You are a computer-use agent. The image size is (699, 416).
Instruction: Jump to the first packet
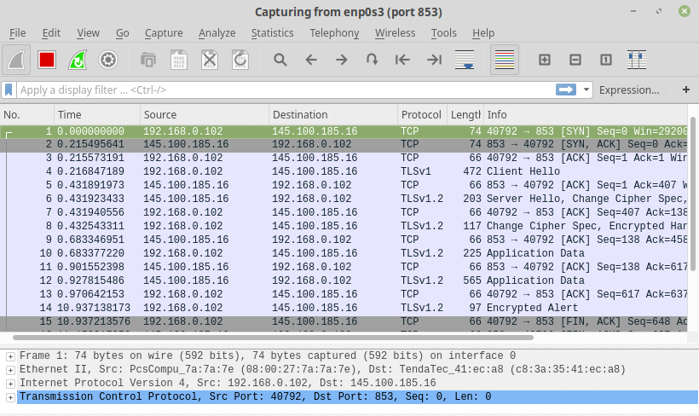403,60
